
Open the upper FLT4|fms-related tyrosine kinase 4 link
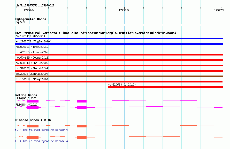42,130
